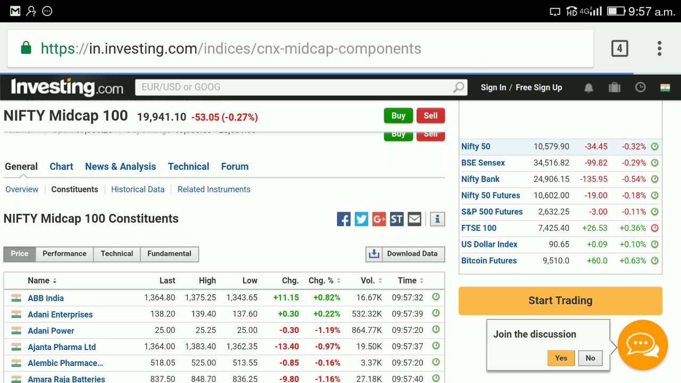Screen dimensions: 681x383
Task: Answer No to Join the discussion
Action: click(591, 358)
